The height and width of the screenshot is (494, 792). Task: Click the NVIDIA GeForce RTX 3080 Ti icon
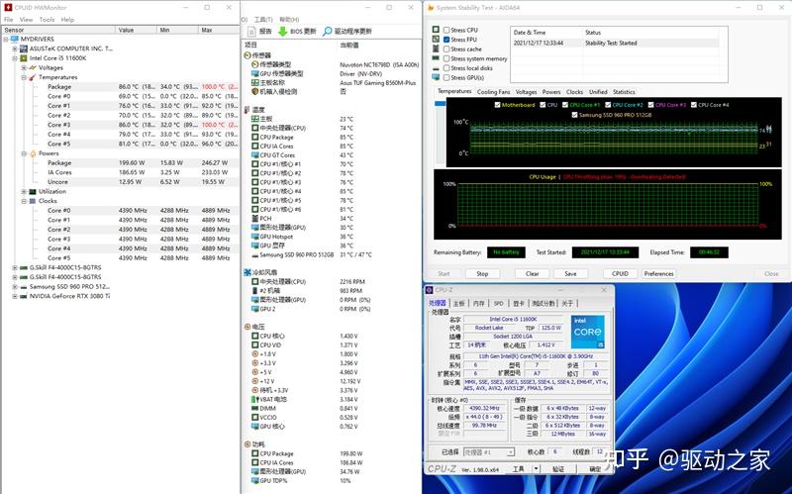coord(24,296)
